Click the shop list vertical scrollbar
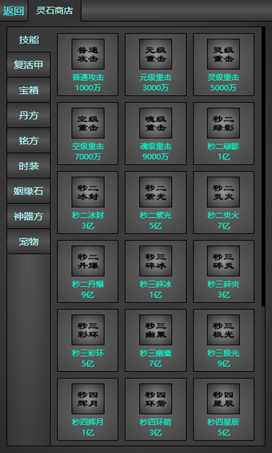The height and width of the screenshot is (453, 272). coord(263,166)
